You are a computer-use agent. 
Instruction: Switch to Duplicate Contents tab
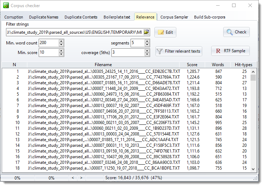pos(82,17)
